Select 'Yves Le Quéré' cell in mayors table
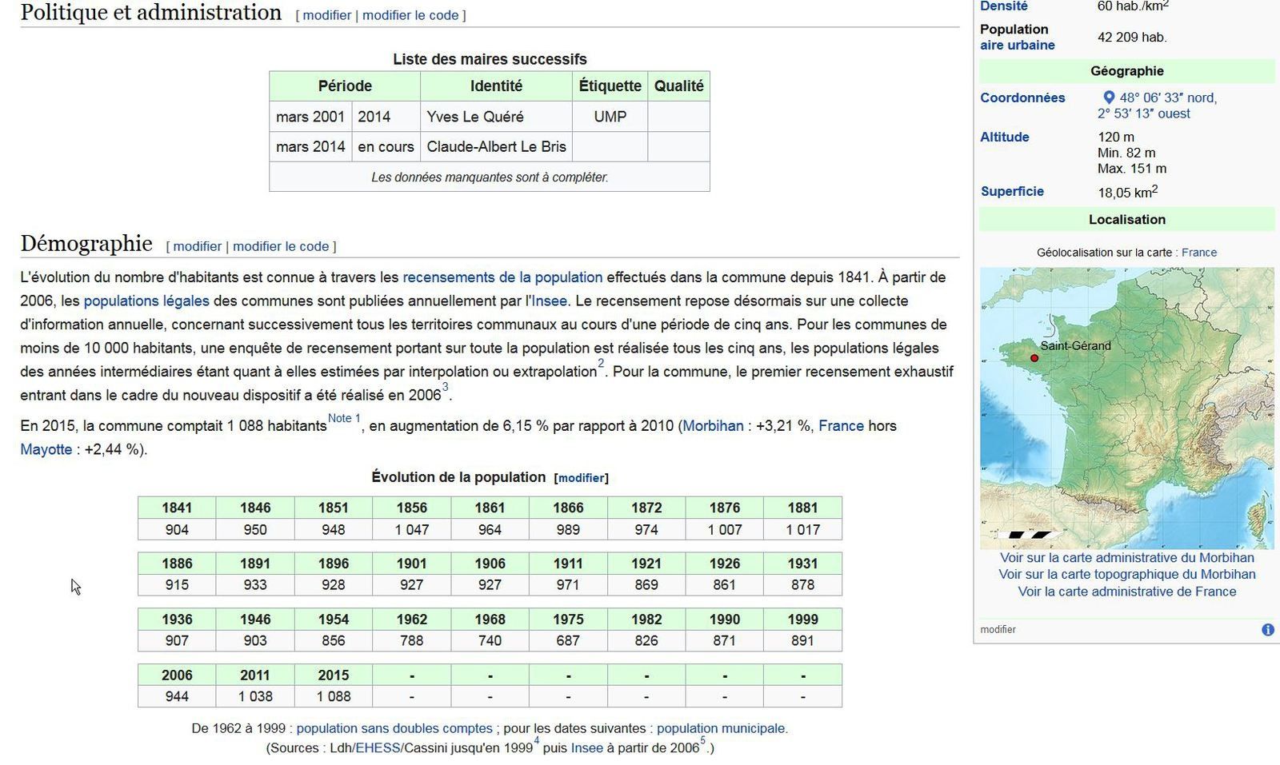This screenshot has height=765, width=1280. click(496, 117)
